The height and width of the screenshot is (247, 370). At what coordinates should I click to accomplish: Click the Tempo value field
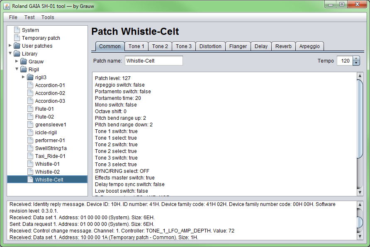tap(345, 61)
